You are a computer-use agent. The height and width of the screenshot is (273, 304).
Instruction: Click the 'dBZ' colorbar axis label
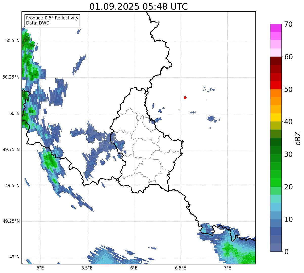[x=298, y=138]
